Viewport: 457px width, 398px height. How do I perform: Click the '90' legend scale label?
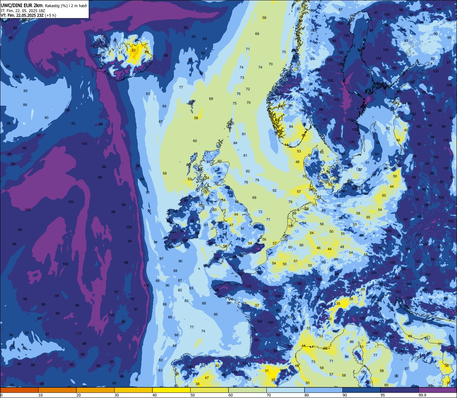(345, 395)
